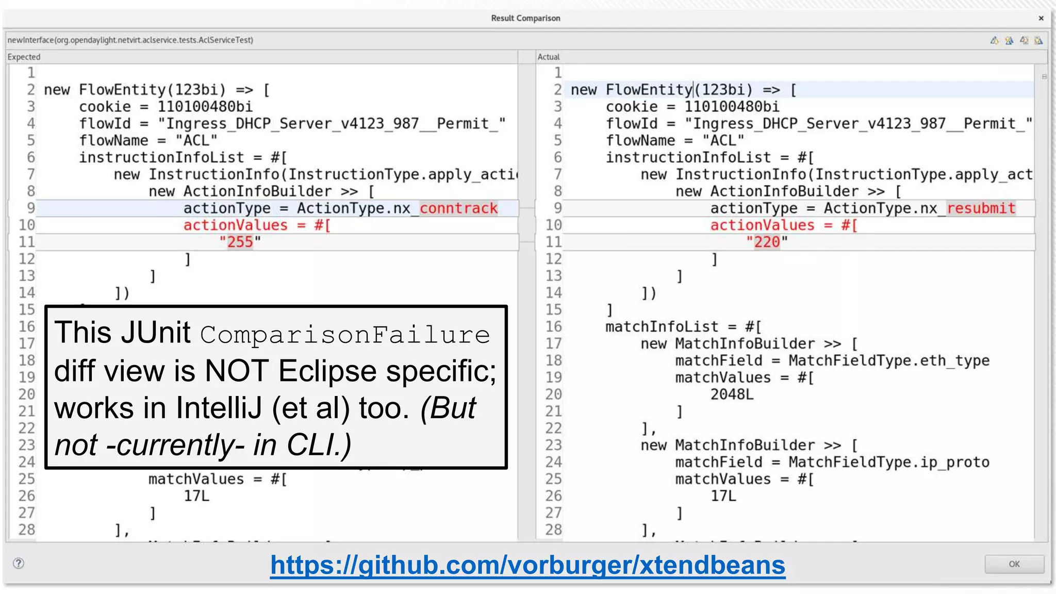Click the Expected pane label

[24, 57]
